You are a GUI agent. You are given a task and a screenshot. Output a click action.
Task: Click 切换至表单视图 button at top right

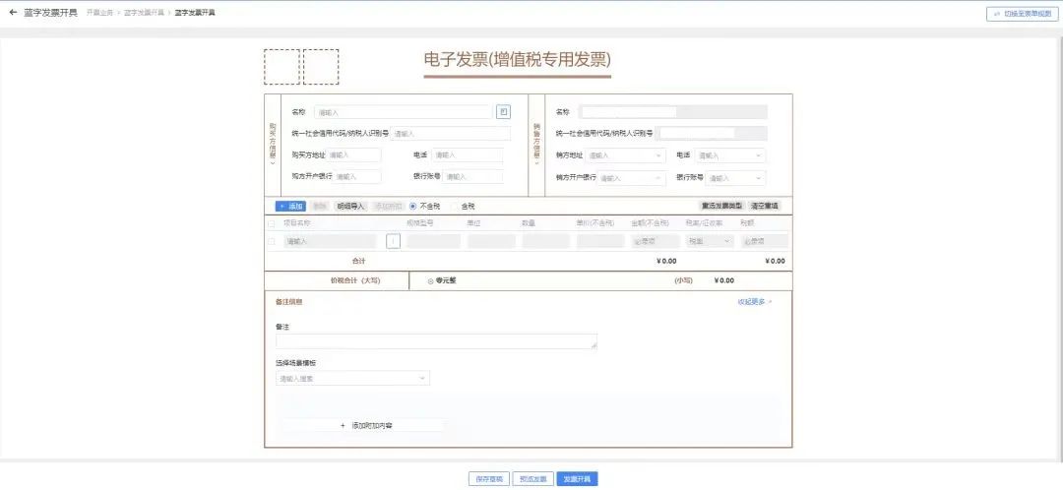pos(1023,14)
